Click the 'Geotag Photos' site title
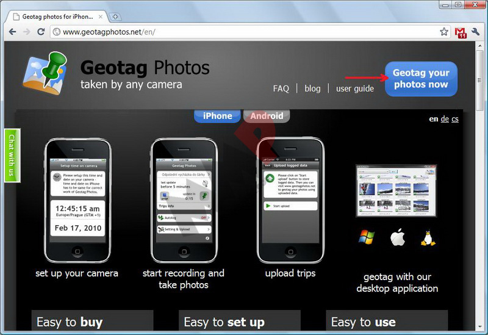Image resolution: width=488 pixels, height=335 pixels. 145,68
